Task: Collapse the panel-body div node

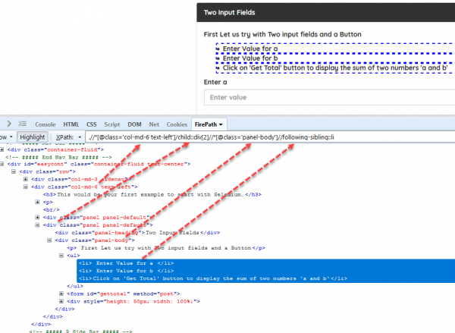Action: click(x=49, y=240)
